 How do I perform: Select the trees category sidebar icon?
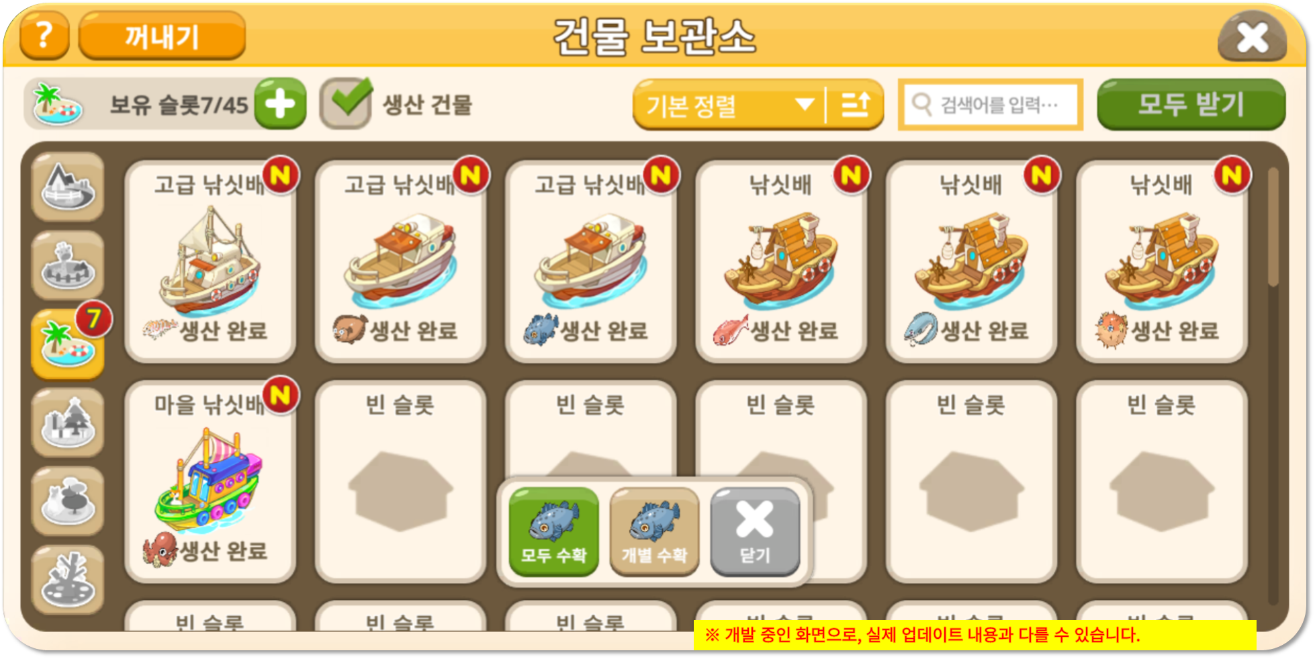point(67,423)
